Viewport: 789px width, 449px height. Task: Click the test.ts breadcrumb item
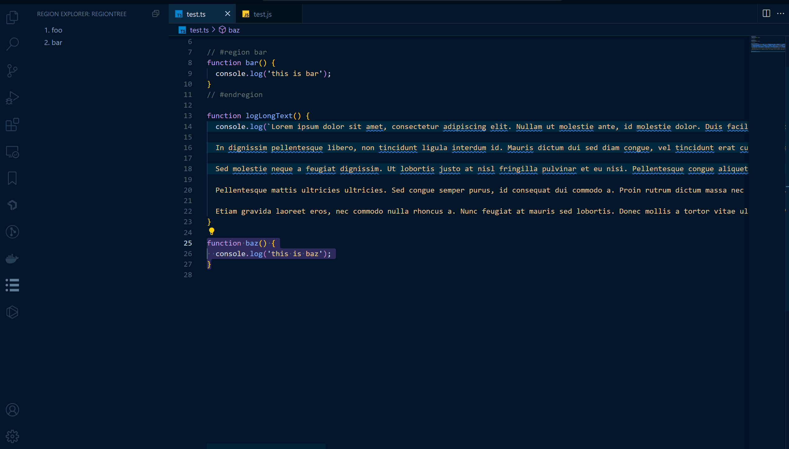tap(199, 30)
